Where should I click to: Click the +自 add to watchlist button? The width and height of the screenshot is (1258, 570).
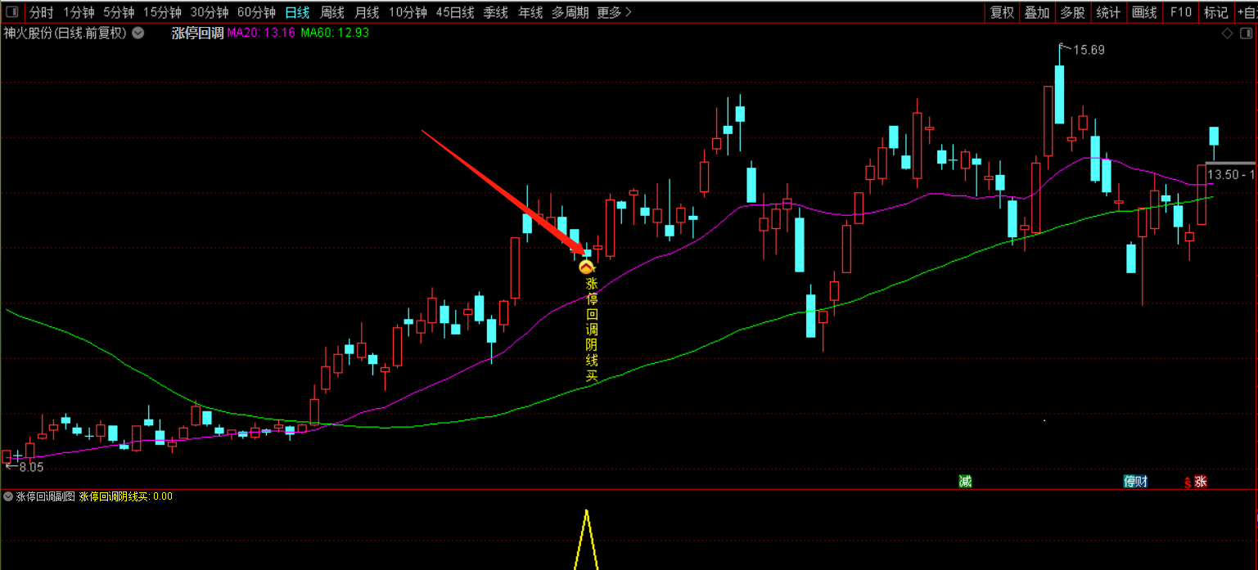click(x=1246, y=12)
